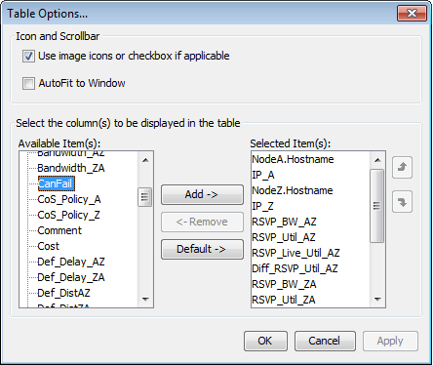Select NodeA.Hostname in Selected Items

[x=293, y=159]
